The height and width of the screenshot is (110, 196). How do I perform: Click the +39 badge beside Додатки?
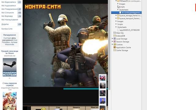pyautogui.click(x=19, y=24)
